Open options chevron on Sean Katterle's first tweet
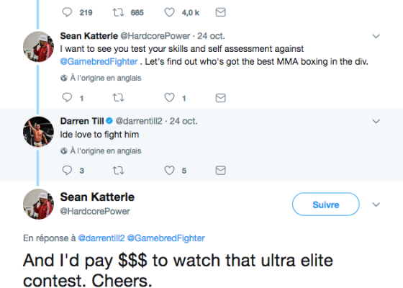 pos(376,36)
